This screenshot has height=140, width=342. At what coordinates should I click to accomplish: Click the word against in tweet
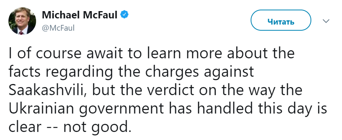[229, 72]
